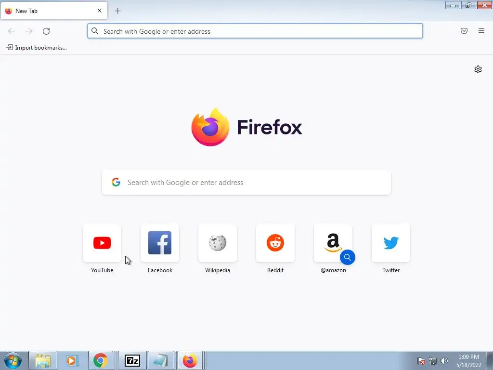The height and width of the screenshot is (370, 493).
Task: Open Windows Explorer from taskbar
Action: coord(43,360)
